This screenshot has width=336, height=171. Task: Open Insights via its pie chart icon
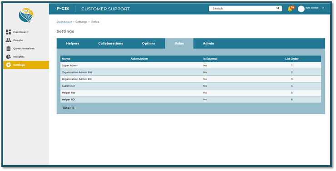pos(8,57)
